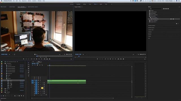Step forward one frame in the Source monitor
This screenshot has width=181, height=101.
point(39,59)
